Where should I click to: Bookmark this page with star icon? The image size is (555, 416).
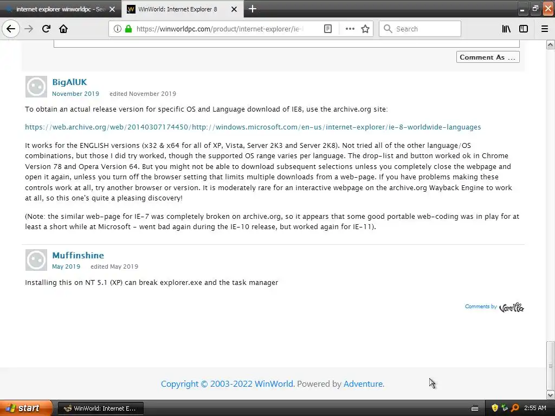tap(365, 29)
